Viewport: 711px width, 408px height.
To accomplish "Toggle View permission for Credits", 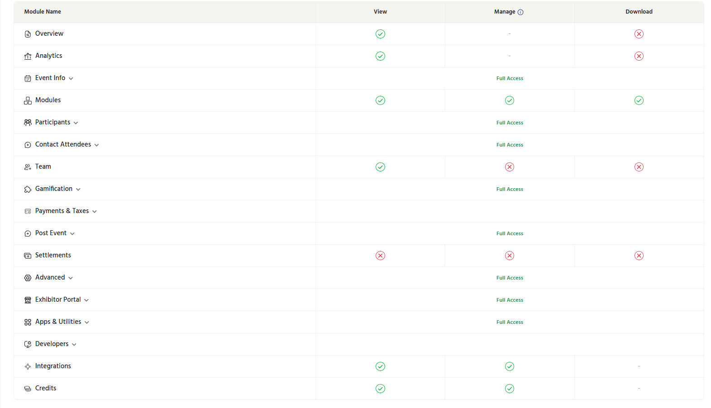I will click(x=380, y=389).
